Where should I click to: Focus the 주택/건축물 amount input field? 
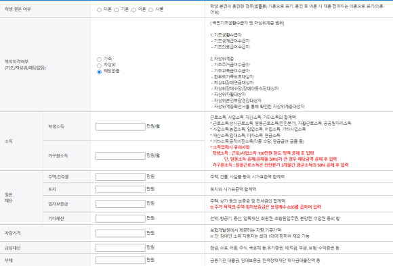121,177
